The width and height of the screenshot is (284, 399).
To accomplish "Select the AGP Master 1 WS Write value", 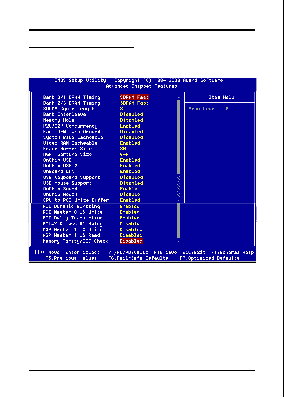I will click(x=131, y=229).
